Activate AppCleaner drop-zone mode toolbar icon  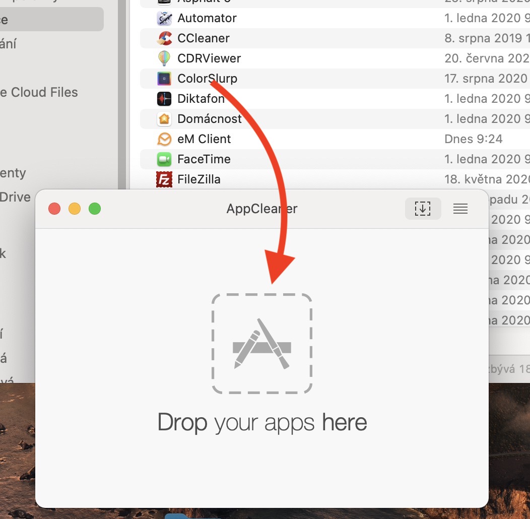423,209
